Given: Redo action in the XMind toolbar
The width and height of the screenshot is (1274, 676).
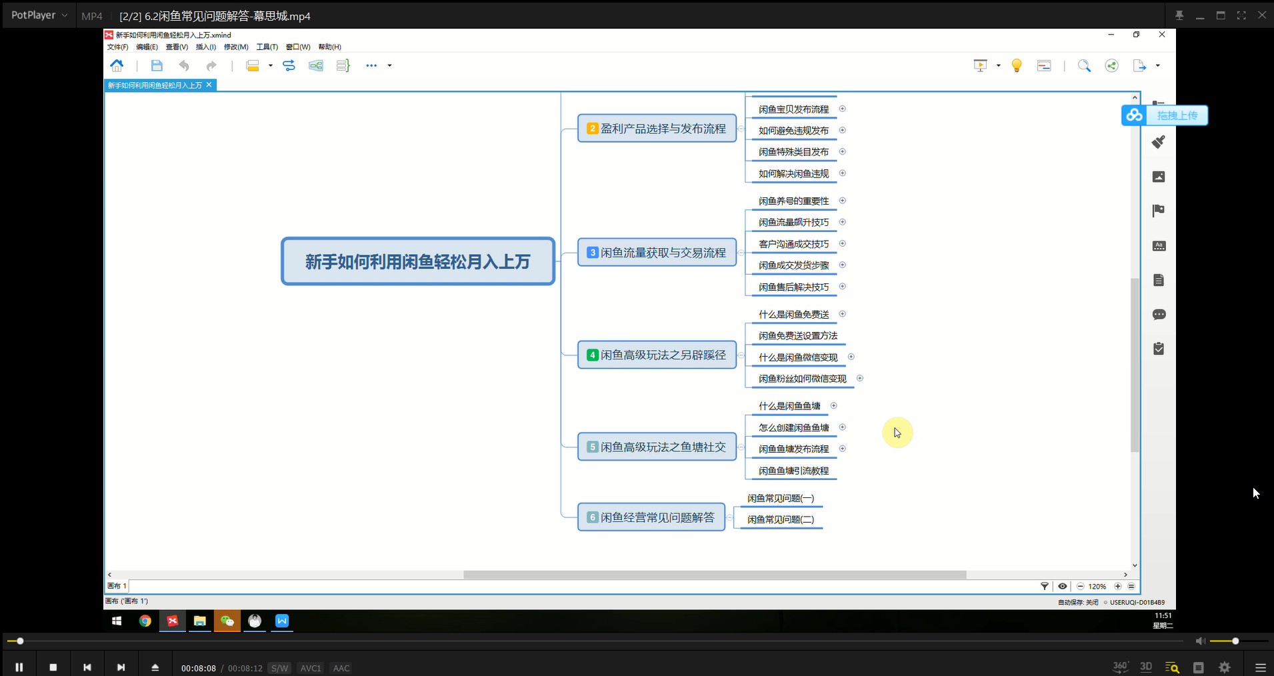Looking at the screenshot, I should point(211,65).
